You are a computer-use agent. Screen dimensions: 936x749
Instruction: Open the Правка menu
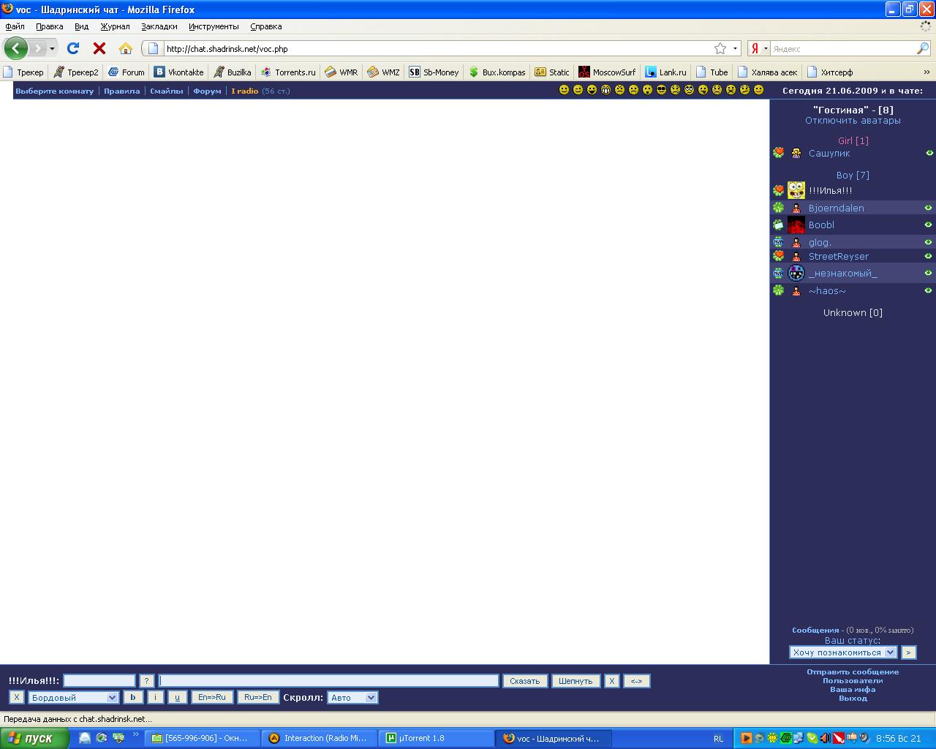pos(49,26)
